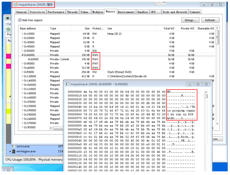Click the Refresh button in the Memory tab
Viewport: 230px width, 175px height.
pyautogui.click(x=210, y=20)
